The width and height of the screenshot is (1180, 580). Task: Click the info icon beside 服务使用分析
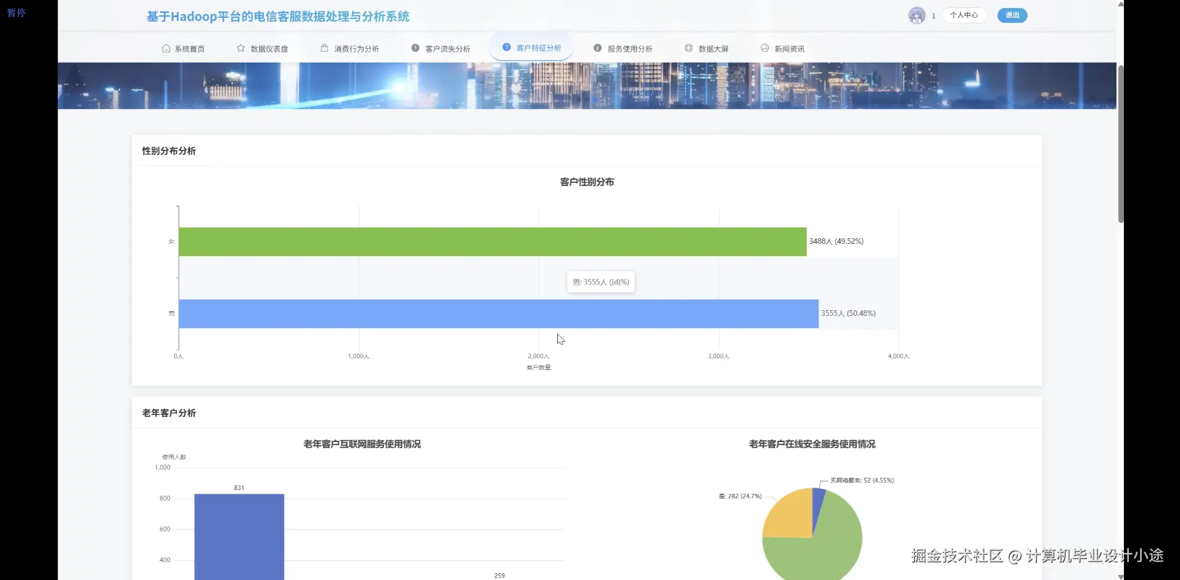pyautogui.click(x=597, y=48)
